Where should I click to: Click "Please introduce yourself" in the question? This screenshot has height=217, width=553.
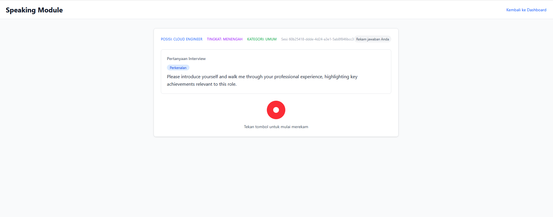click(192, 77)
